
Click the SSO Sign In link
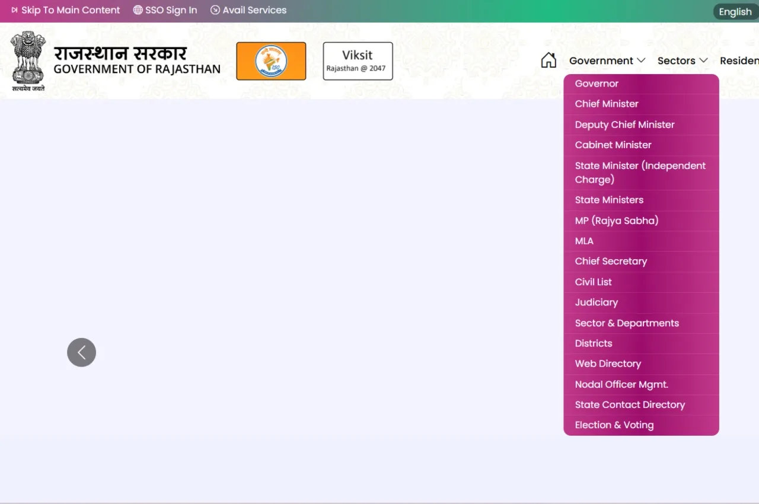(x=171, y=10)
